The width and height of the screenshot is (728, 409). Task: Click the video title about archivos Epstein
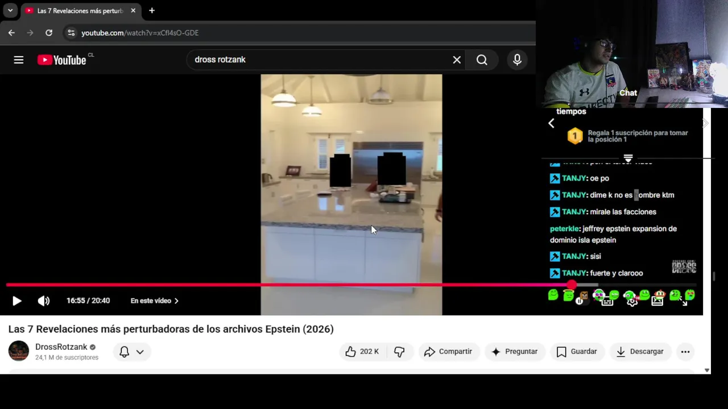pyautogui.click(x=171, y=329)
